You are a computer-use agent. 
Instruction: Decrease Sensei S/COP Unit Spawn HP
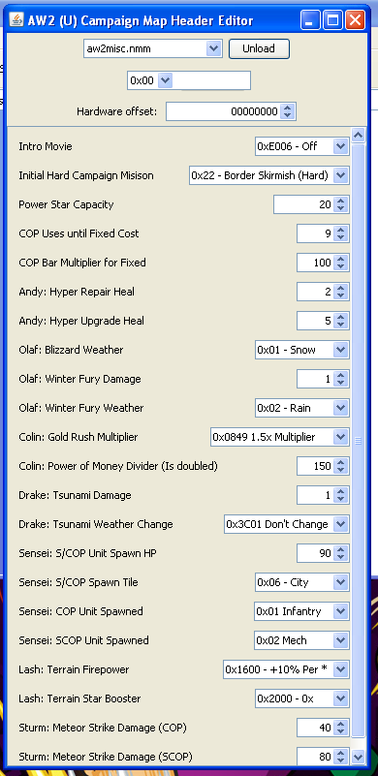click(x=340, y=558)
